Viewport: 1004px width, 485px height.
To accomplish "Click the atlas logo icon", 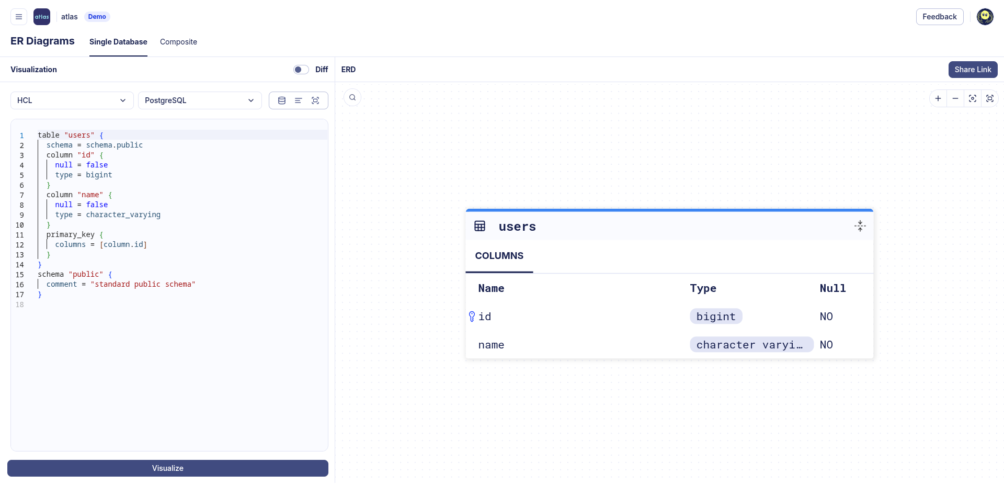I will [x=42, y=17].
